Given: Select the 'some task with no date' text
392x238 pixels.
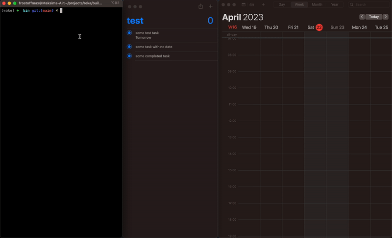Looking at the screenshot, I should pyautogui.click(x=154, y=47).
